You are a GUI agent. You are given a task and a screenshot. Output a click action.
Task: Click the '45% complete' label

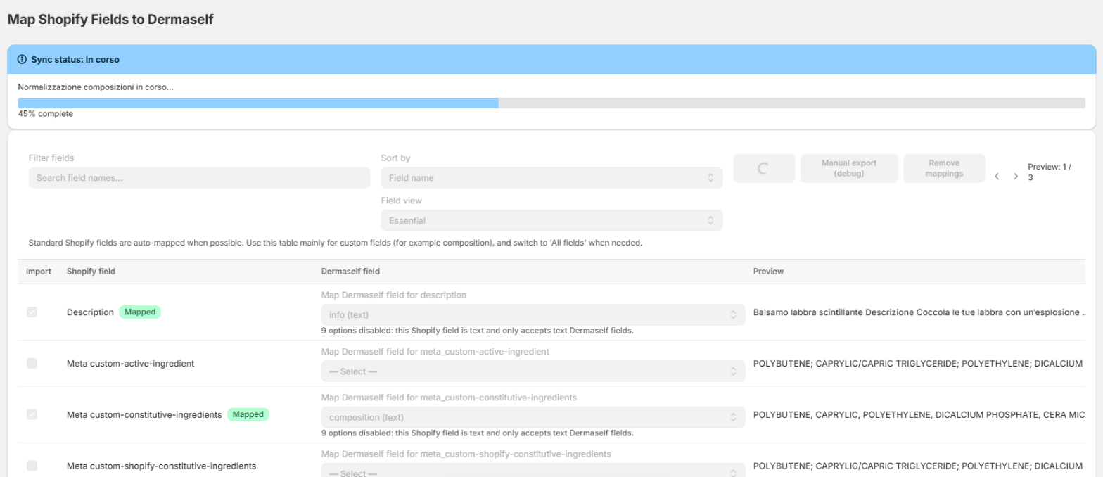click(46, 113)
